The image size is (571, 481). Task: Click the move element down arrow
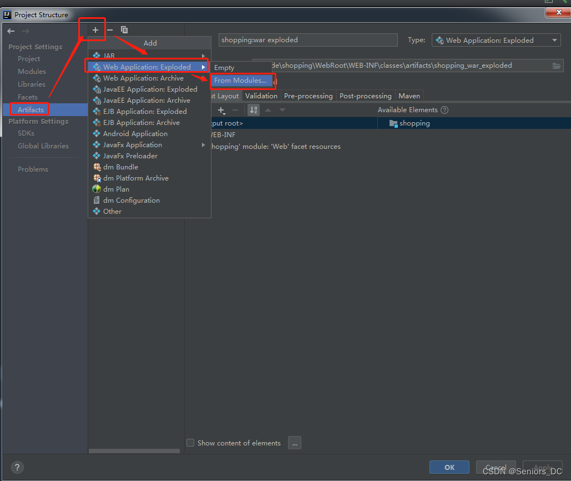[282, 110]
